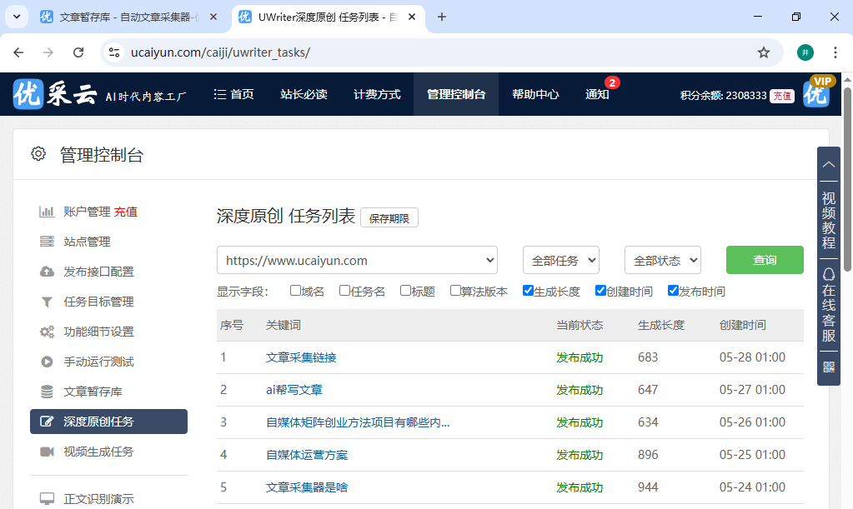853x509 pixels.
Task: Click the camera icon for 视频生成任务
Action: point(48,451)
